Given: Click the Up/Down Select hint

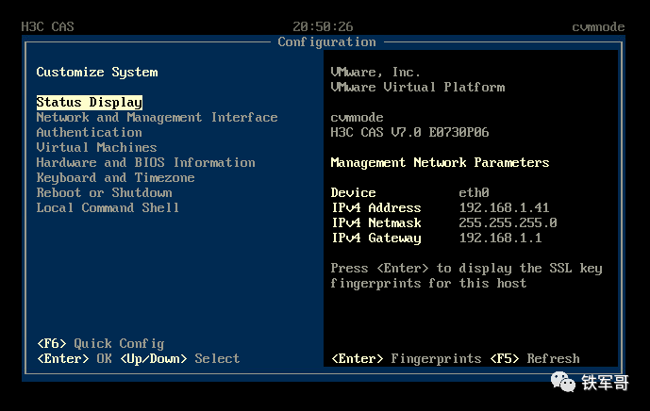Looking at the screenshot, I should [180, 358].
